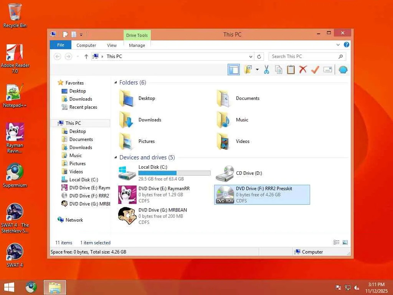Open Recent places in Favorites
The width and height of the screenshot is (393, 295).
(x=83, y=107)
